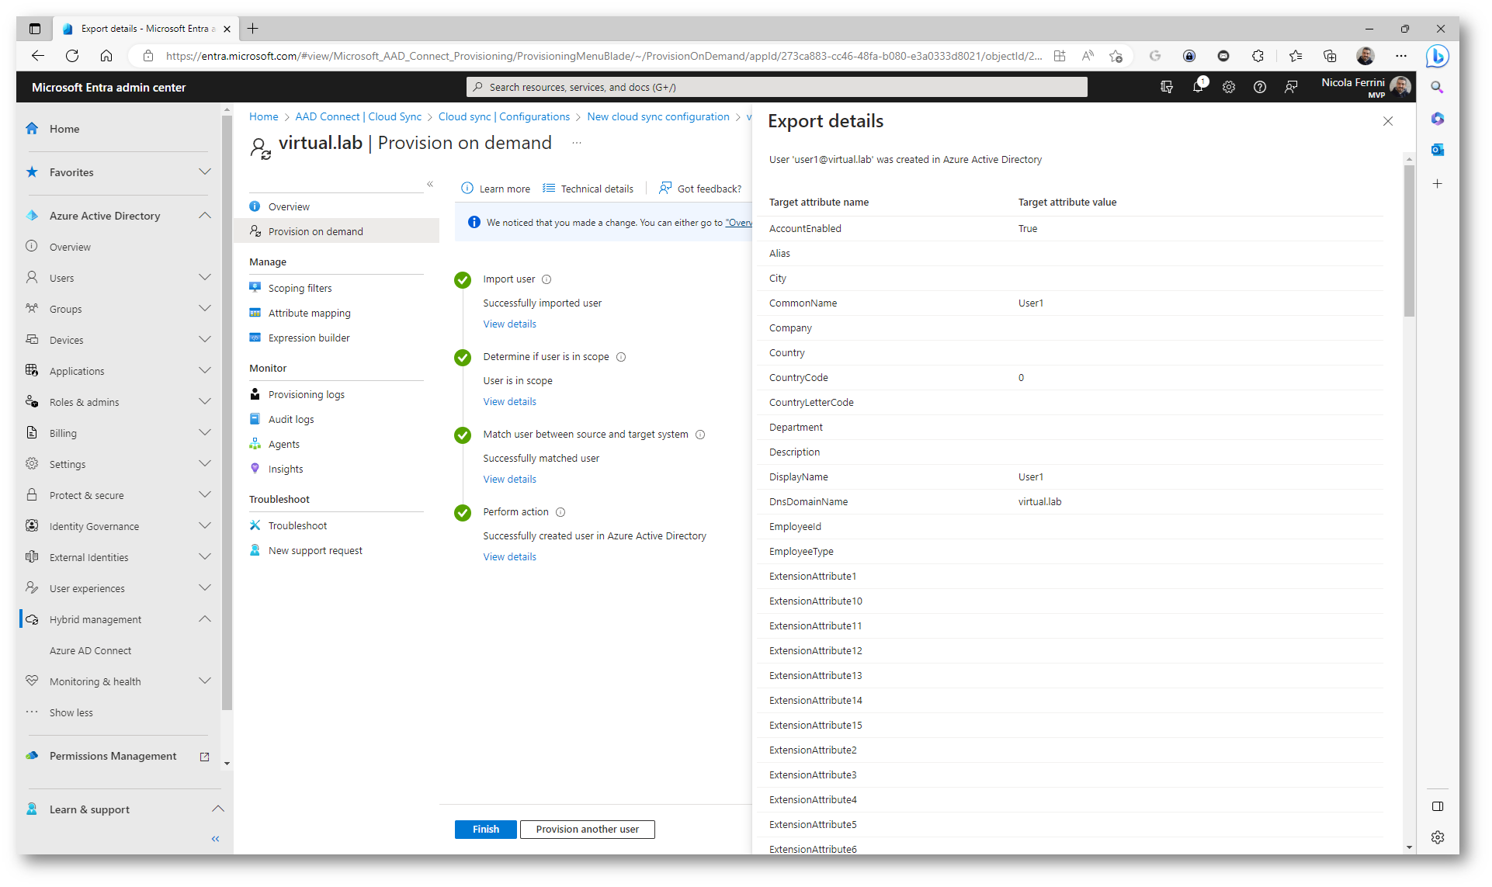This screenshot has height=887, width=1492.
Task: Expand the Identity Governance section
Action: [205, 526]
